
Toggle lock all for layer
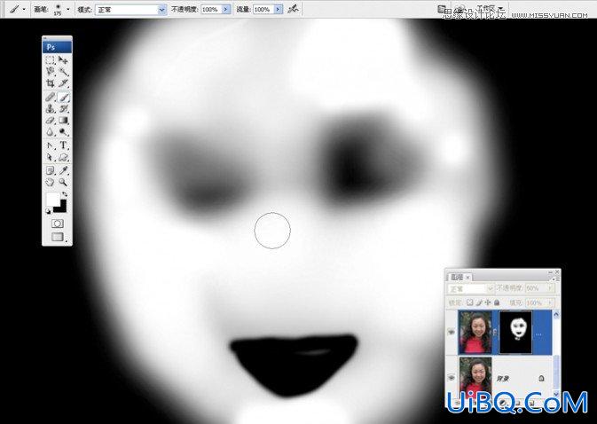pos(497,302)
